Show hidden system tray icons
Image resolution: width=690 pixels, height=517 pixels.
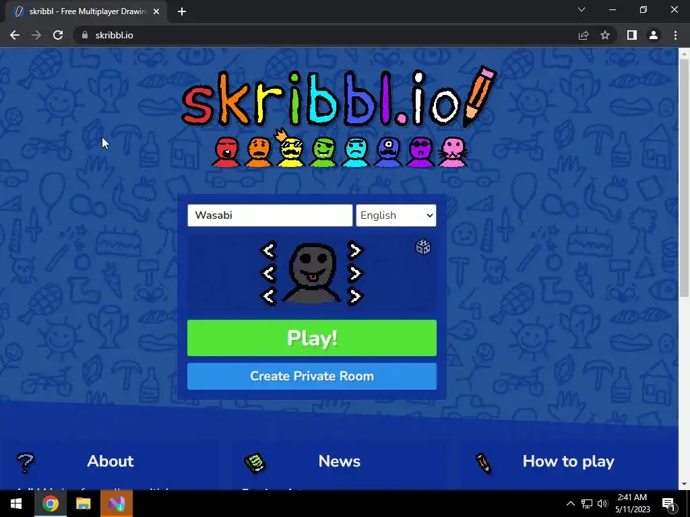tap(570, 504)
